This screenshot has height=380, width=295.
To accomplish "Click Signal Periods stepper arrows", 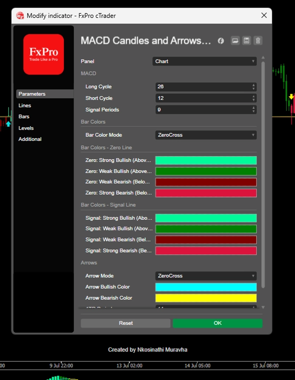I will pos(253,109).
